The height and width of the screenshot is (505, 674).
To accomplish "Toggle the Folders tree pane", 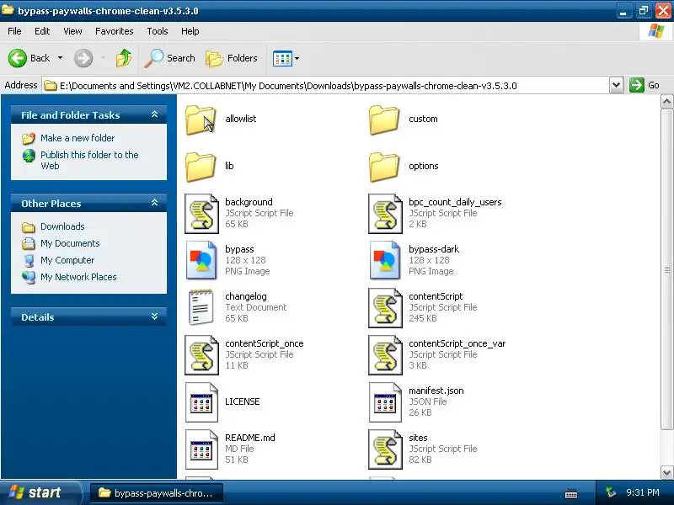I will tap(232, 58).
